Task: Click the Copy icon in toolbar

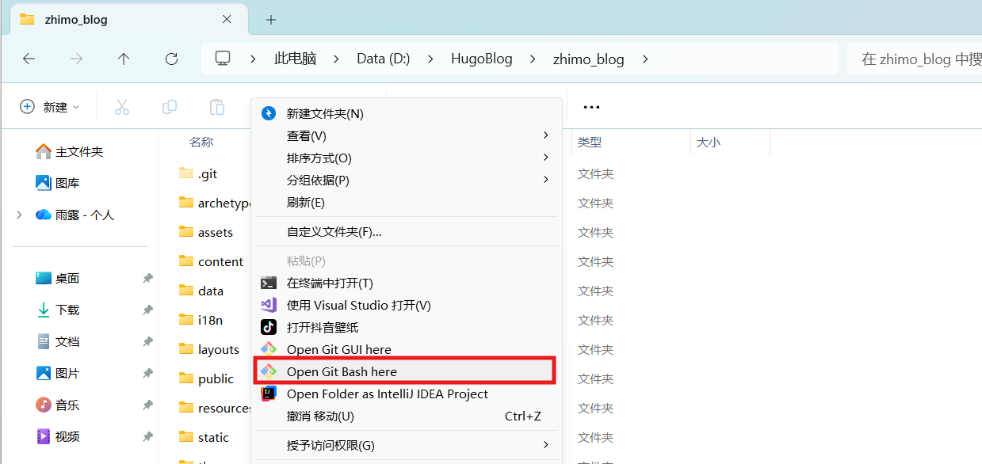Action: tap(169, 107)
